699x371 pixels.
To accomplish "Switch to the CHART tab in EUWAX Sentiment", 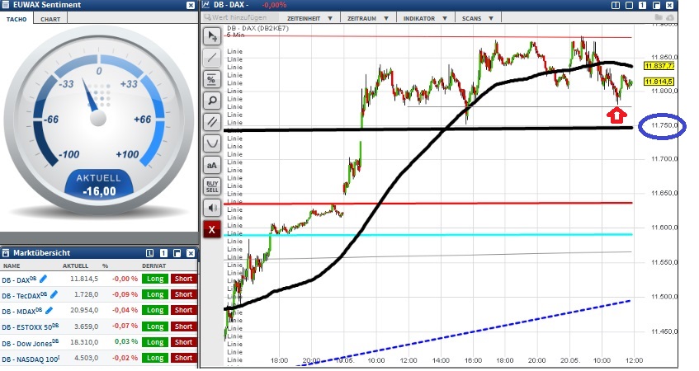I will click(x=50, y=19).
